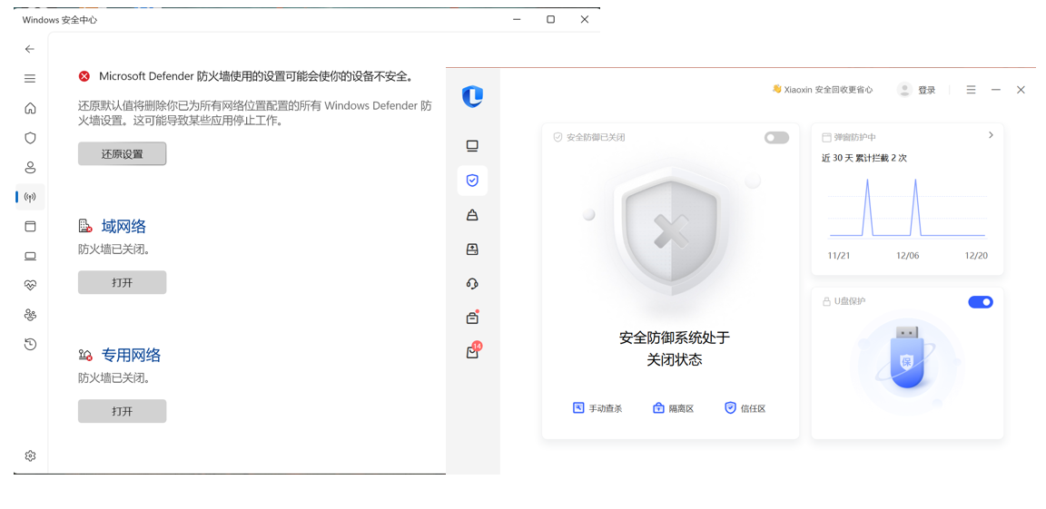This screenshot has height=509, width=1046.
Task: Click 手动查杀 label
Action: click(x=605, y=408)
